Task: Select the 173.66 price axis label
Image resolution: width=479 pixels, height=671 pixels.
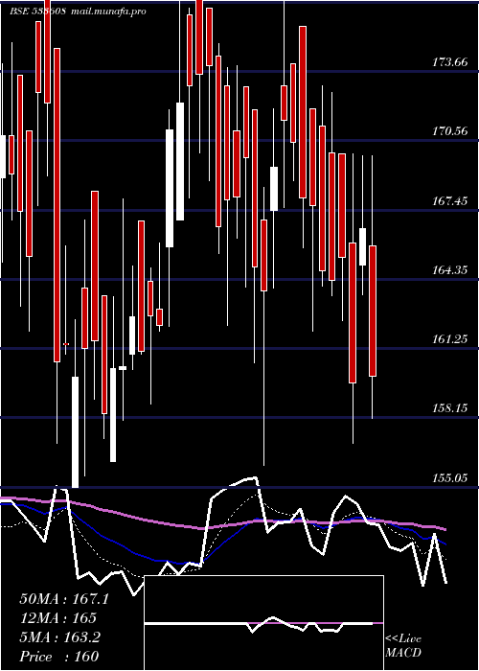Action: (449, 62)
